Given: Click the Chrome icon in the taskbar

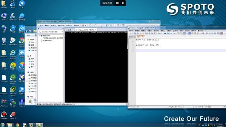Looking at the screenshot, I should tap(17, 125).
